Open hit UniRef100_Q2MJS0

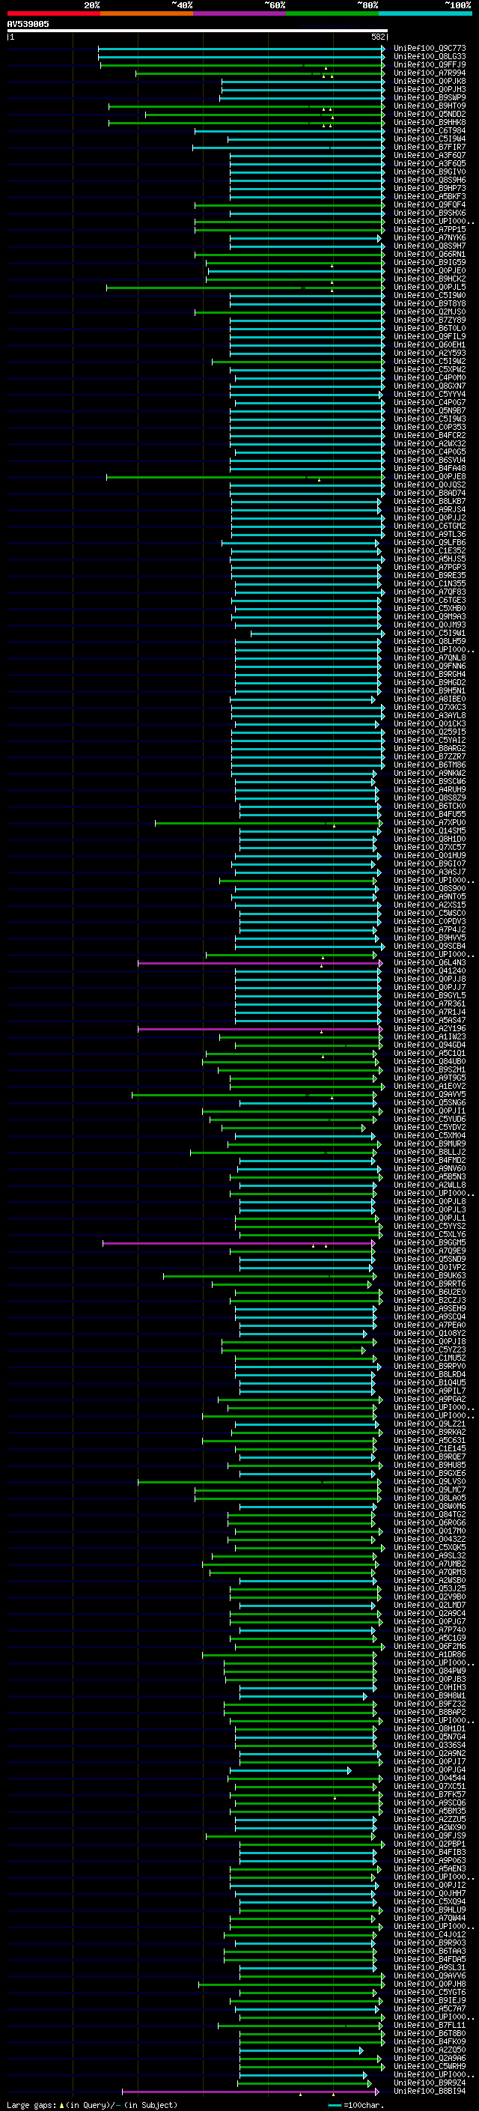click(x=429, y=312)
